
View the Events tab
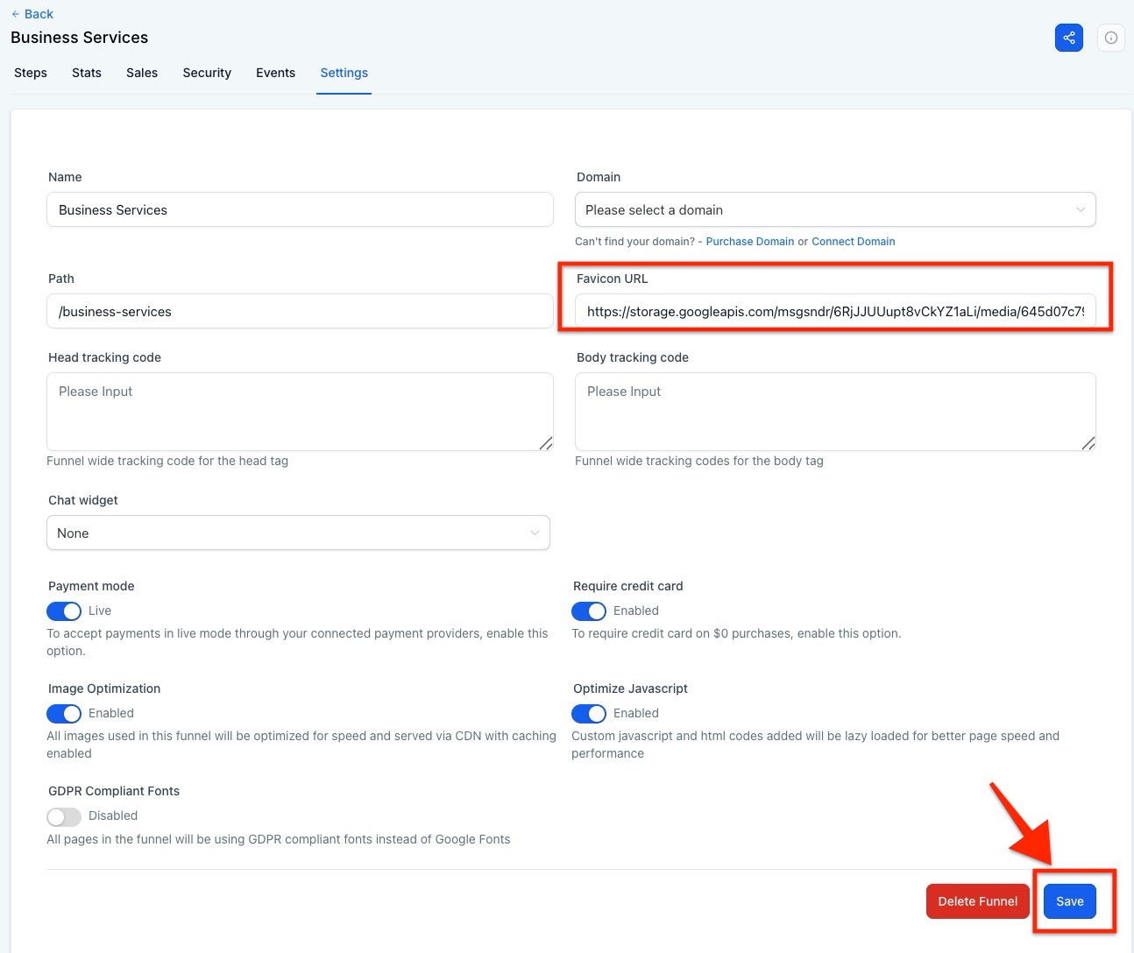coord(275,73)
